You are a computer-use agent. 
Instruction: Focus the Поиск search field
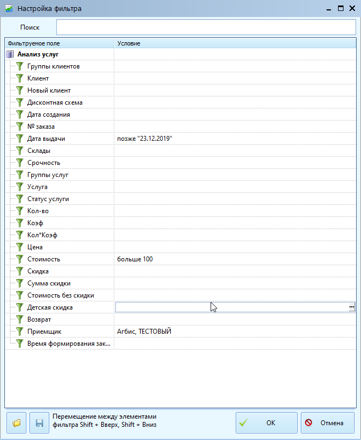206,27
